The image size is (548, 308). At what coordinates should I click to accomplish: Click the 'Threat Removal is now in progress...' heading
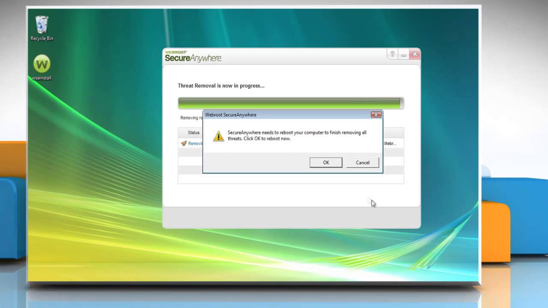(221, 86)
